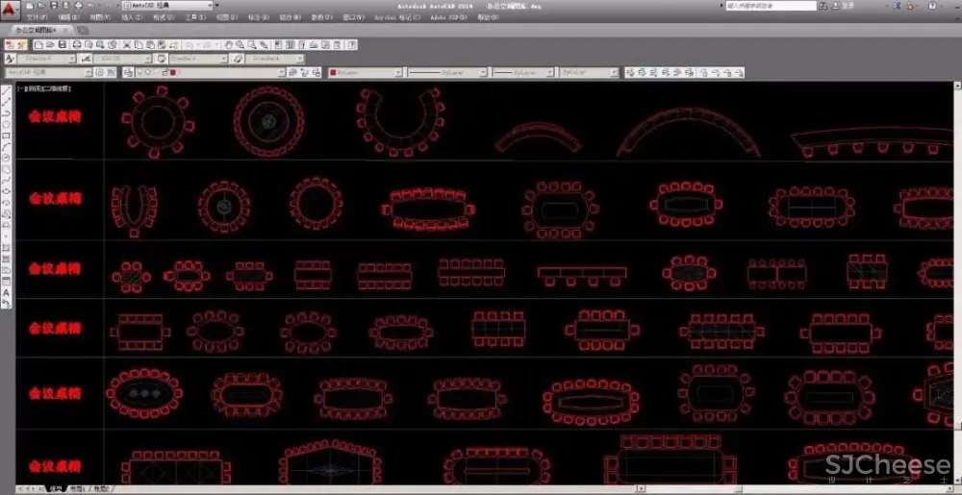Click the AutoCAD application menu logo
Viewport: 962px width, 495px height.
point(10,8)
